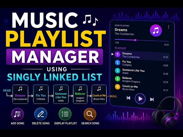Image resolution: width=183 pixels, height=137 pixels.
Task: Click the 4:32 duration in Dreams row
Action: click(166, 57)
